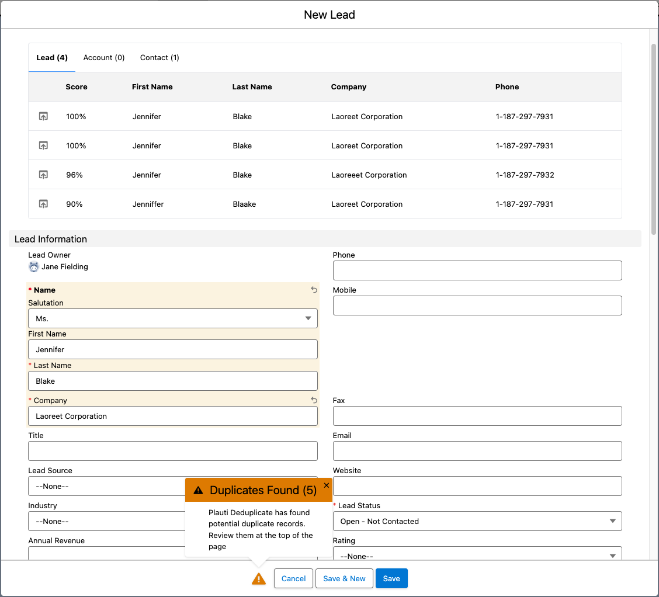Click into the Title input field
Screen dimensions: 659x597
tap(173, 451)
